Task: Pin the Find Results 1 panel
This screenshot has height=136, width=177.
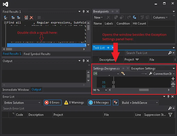Action: pos(83,11)
